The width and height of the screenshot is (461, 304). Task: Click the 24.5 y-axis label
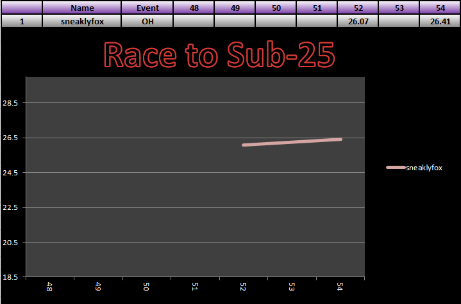(x=10, y=173)
